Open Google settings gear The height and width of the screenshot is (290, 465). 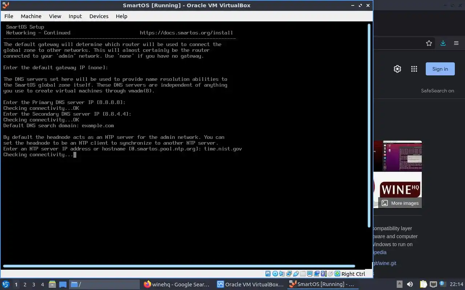click(x=397, y=69)
